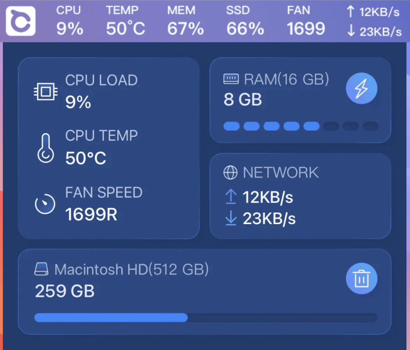410x350 pixels.
Task: Select the FAN 1699 stat in the status bar
Action: (x=306, y=21)
